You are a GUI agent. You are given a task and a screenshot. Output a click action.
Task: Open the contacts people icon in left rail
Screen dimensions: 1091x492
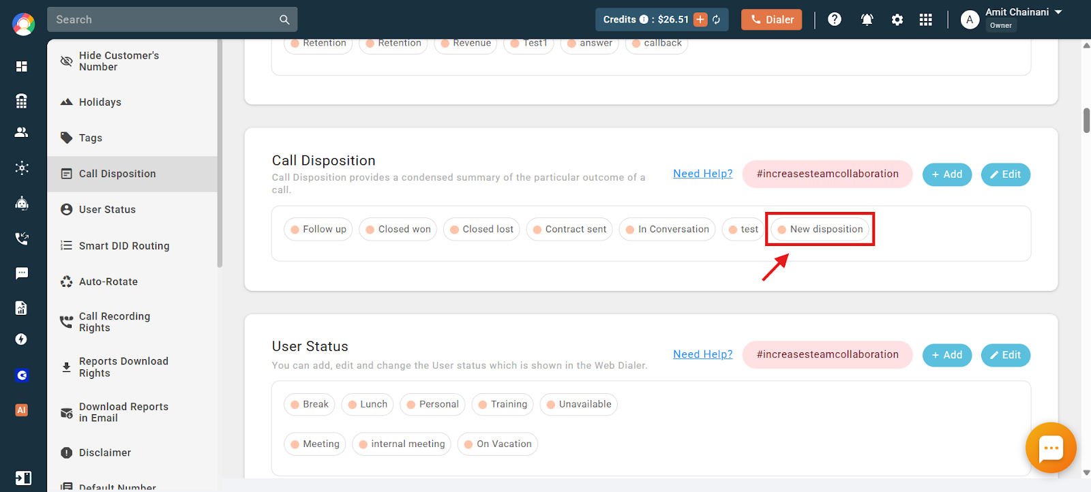pyautogui.click(x=22, y=132)
